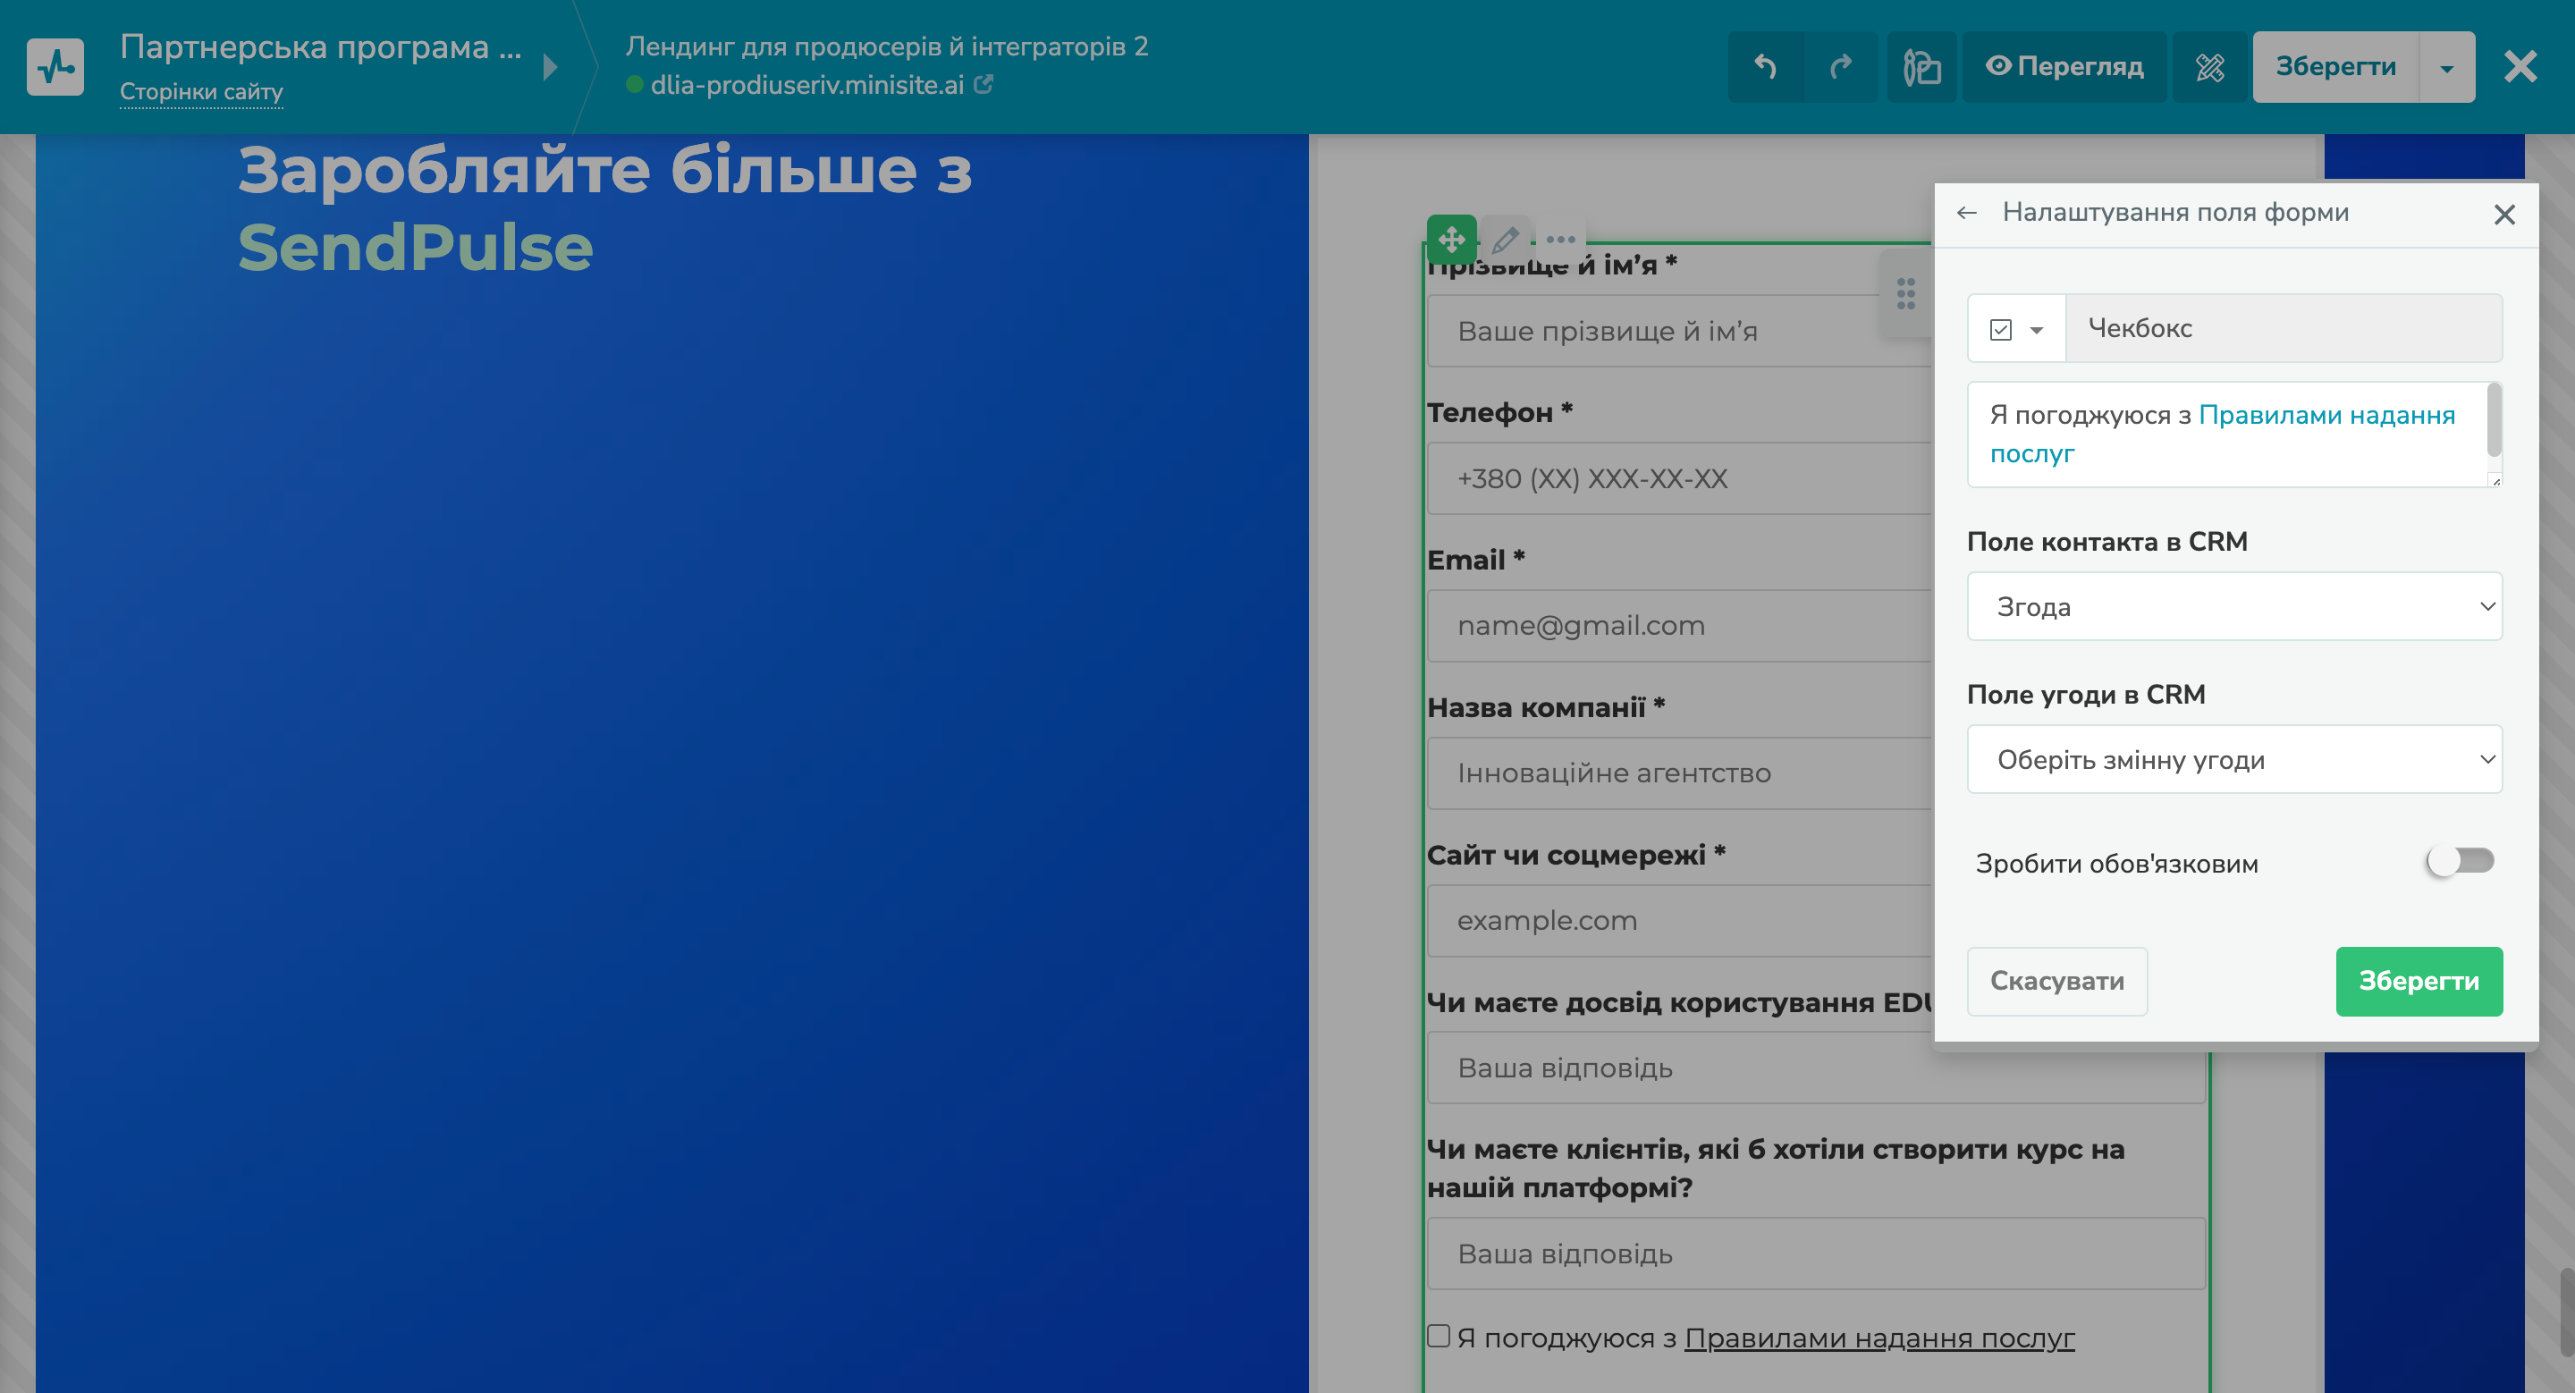Click green Зберегти button in settings panel
Screen dimensions: 2575x1393
[2418, 982]
